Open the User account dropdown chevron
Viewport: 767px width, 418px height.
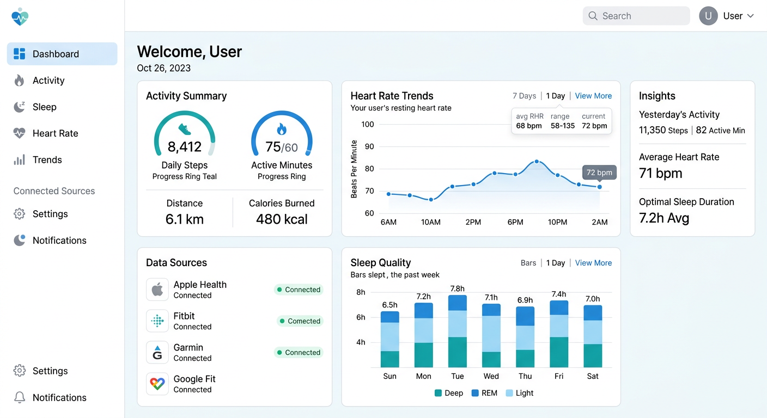pos(750,16)
